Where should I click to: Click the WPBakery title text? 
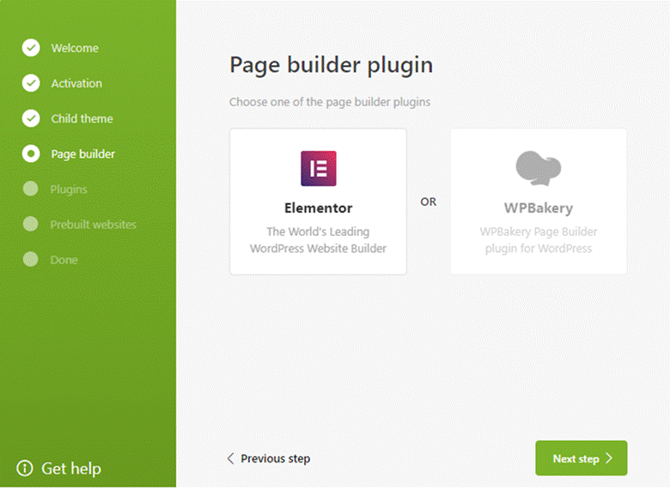point(539,208)
